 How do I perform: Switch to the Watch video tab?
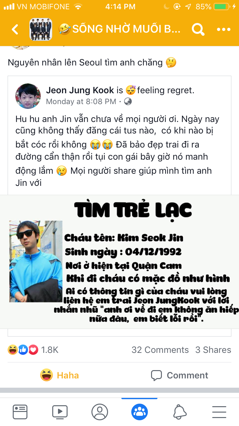pos(60,412)
